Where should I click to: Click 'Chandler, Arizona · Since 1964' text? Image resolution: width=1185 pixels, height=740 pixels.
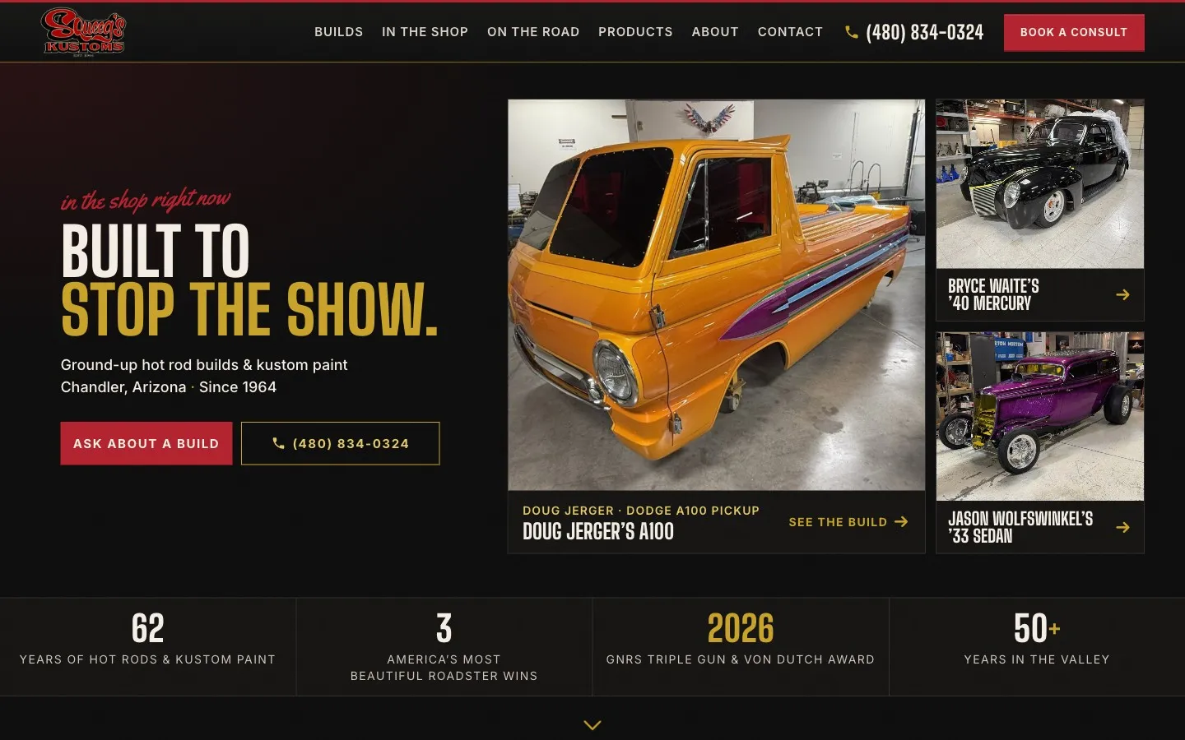pyautogui.click(x=169, y=386)
